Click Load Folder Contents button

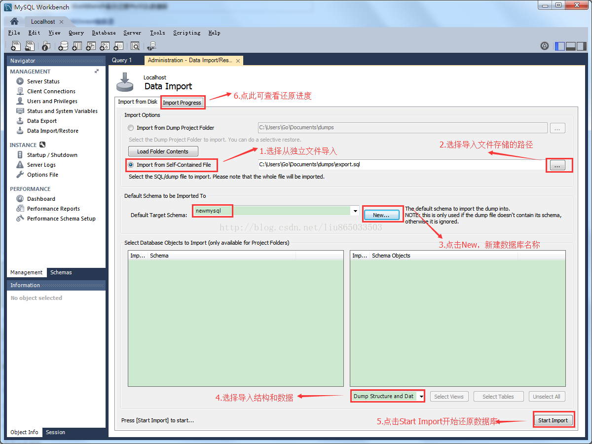coord(163,151)
